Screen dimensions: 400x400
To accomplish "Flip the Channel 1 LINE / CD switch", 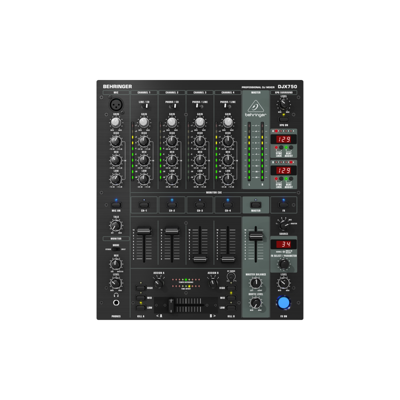I will 145,106.
